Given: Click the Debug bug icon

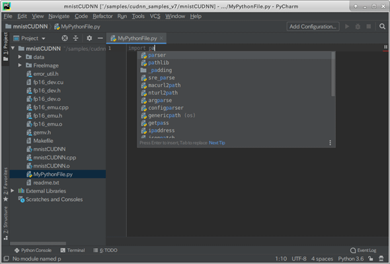Looking at the screenshot, I should coord(358,26).
